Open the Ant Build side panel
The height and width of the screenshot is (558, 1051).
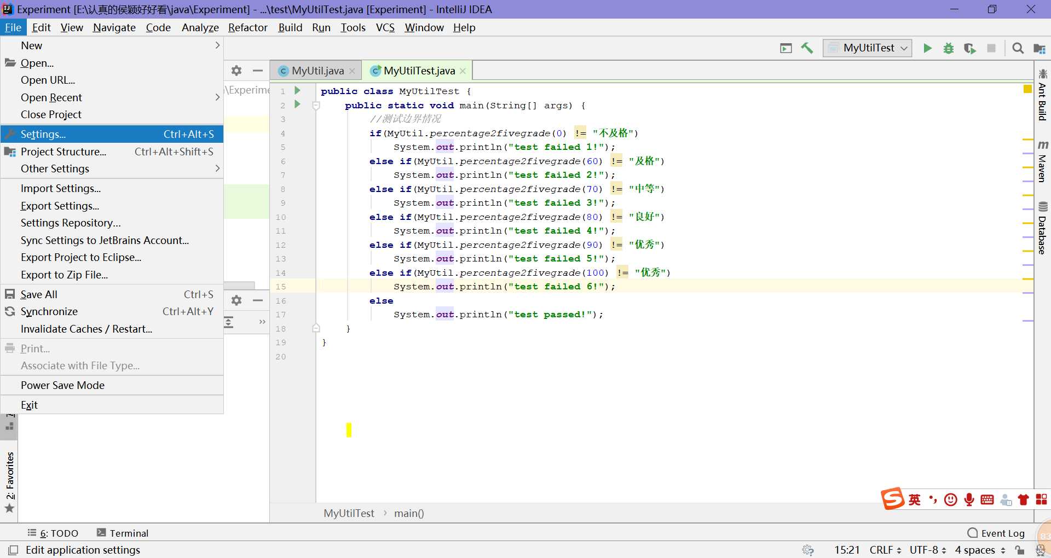[1042, 95]
